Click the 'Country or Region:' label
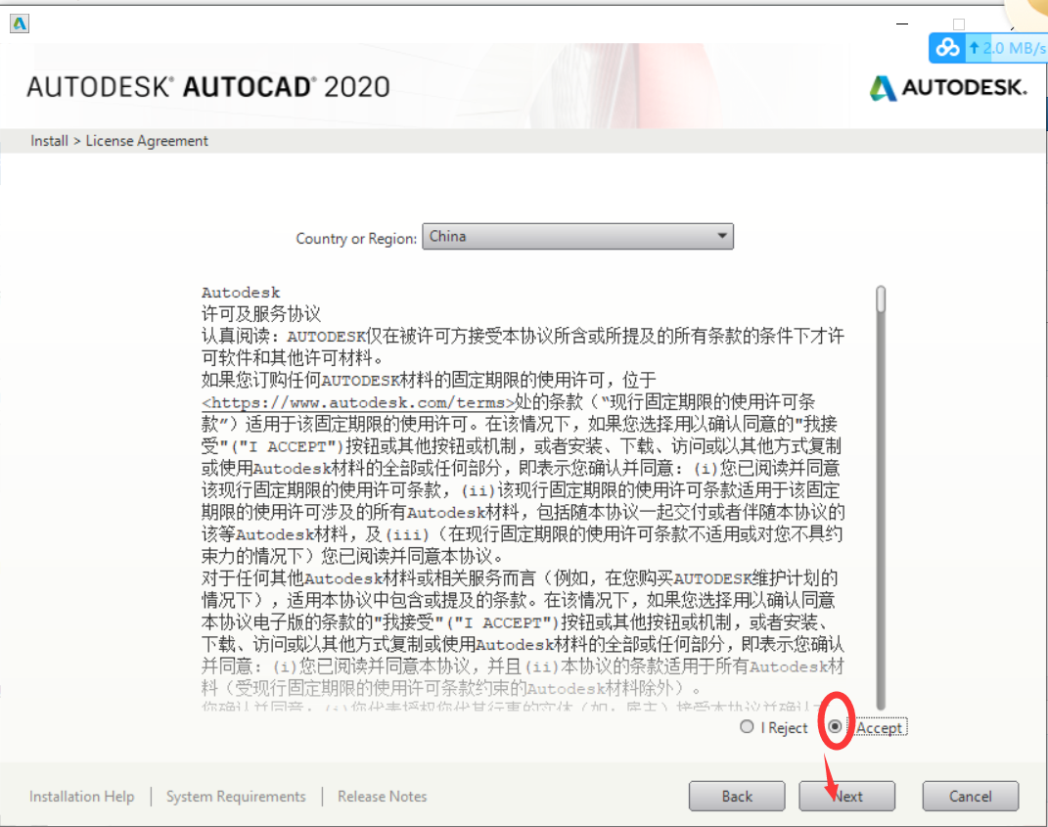This screenshot has width=1048, height=827. (x=356, y=239)
